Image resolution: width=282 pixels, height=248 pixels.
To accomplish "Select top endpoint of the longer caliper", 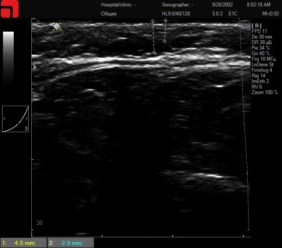I will tap(153, 21).
